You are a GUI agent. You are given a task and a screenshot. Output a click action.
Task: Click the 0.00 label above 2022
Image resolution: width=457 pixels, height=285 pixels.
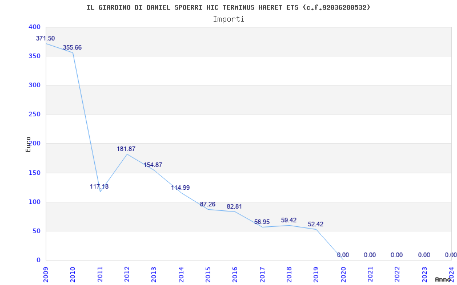396,255
